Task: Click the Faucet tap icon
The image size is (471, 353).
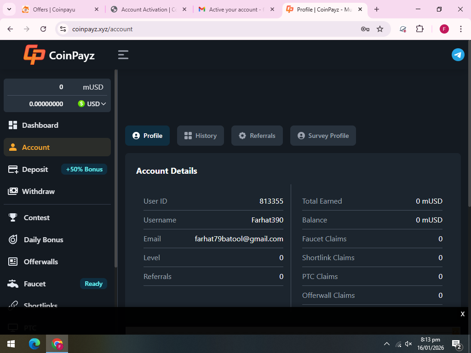Action: (x=12, y=284)
